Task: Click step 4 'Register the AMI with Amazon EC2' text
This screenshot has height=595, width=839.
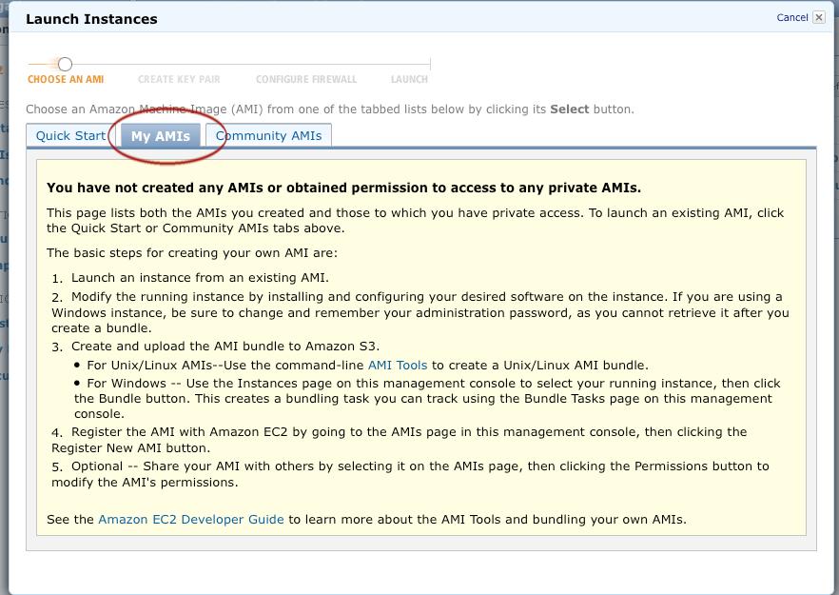Action: click(400, 440)
